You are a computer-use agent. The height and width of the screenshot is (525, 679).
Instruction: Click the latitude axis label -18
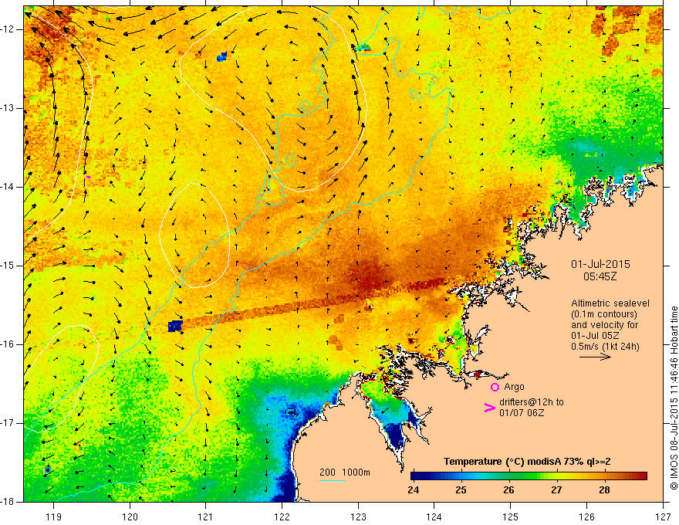tap(8, 502)
